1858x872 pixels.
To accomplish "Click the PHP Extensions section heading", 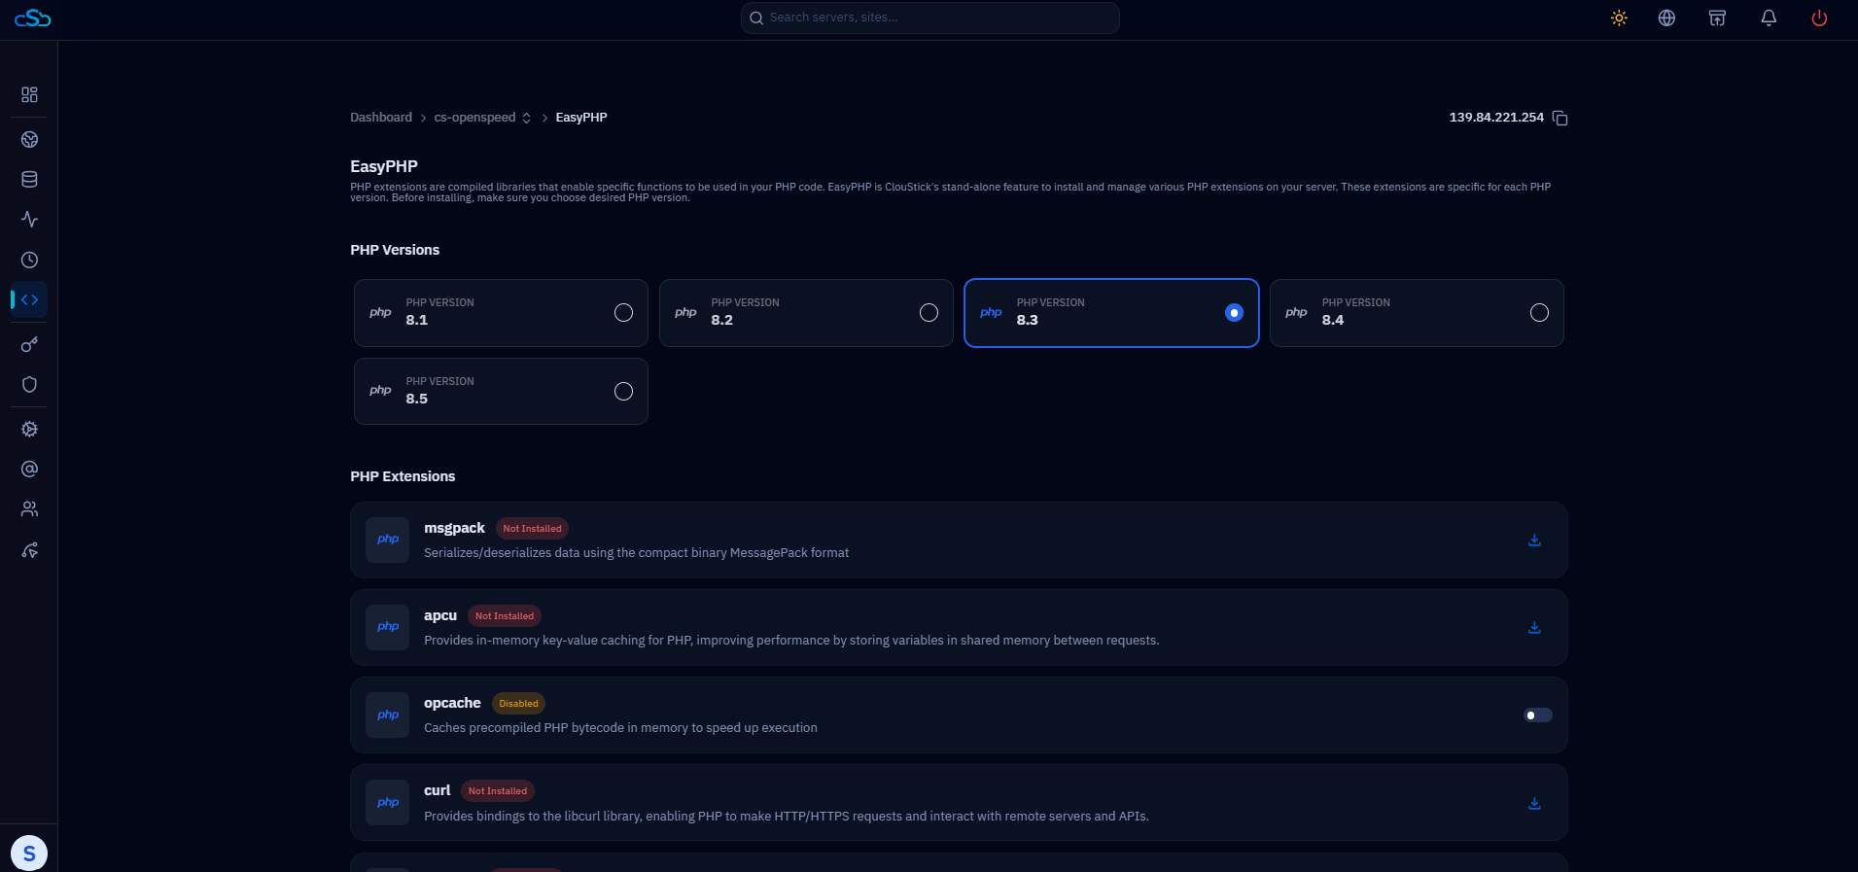I will 403,476.
